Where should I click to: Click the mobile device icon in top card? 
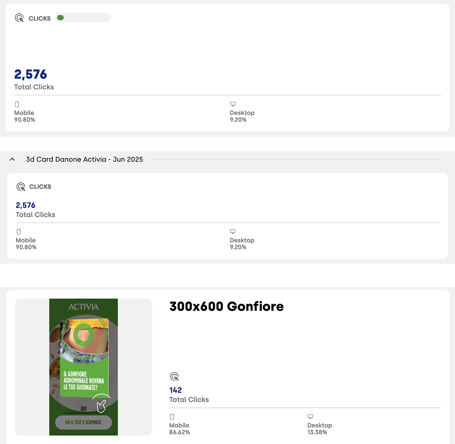[17, 104]
